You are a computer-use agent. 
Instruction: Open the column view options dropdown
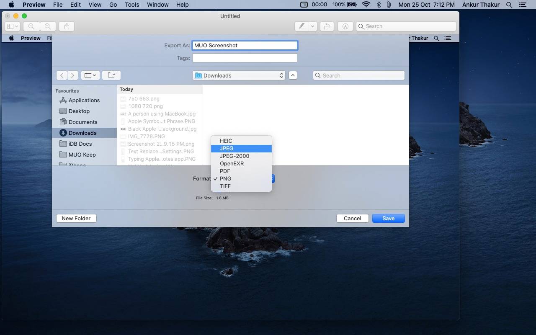point(90,75)
